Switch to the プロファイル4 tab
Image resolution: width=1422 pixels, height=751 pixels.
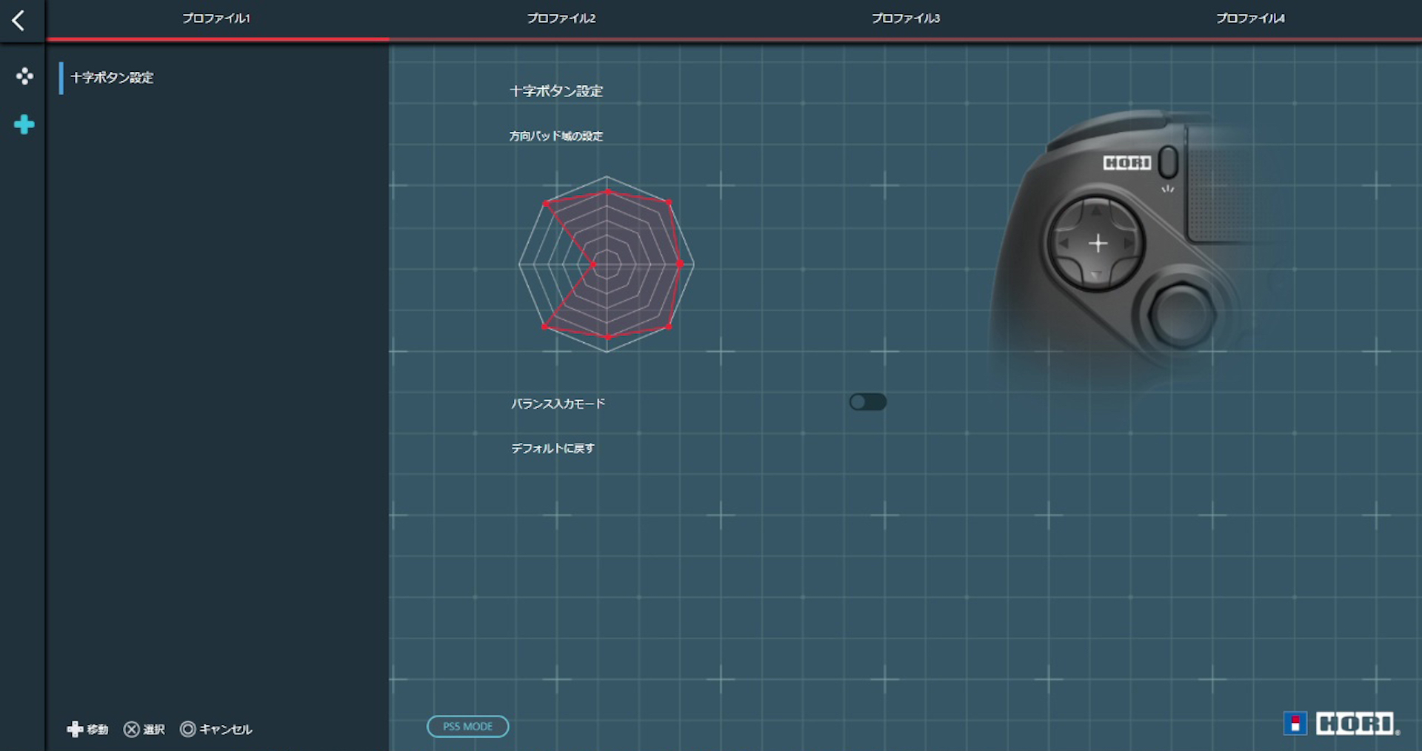1250,19
